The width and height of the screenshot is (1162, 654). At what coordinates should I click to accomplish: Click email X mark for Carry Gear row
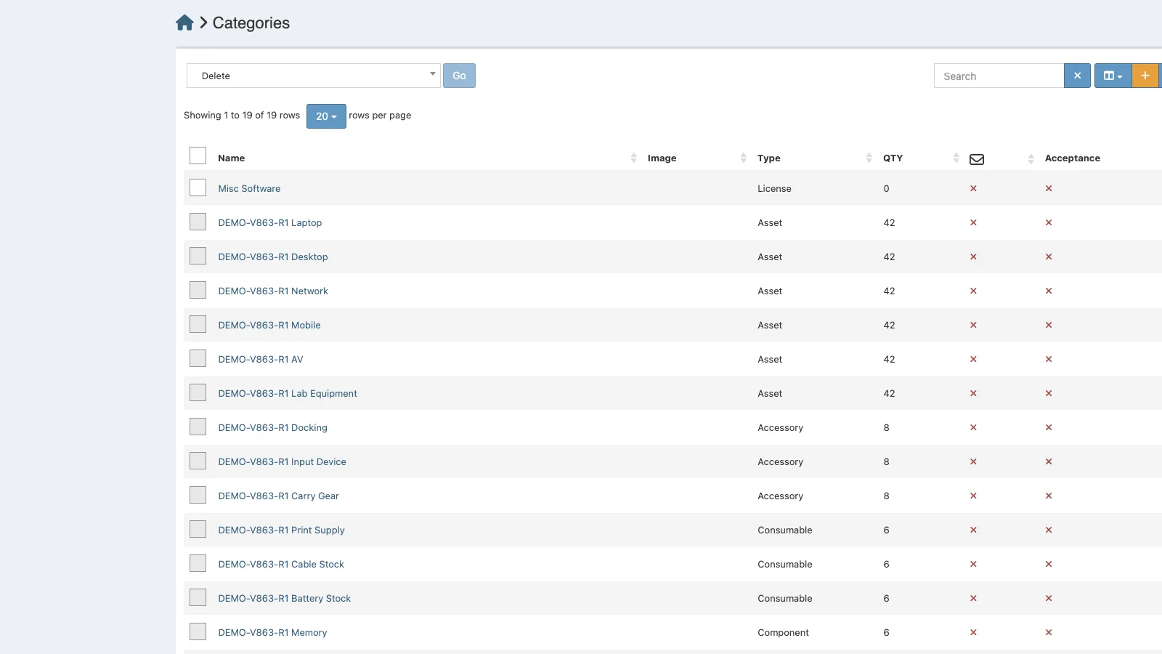coord(973,496)
